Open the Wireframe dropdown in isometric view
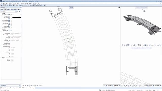The image size is (162, 91). point(161,85)
